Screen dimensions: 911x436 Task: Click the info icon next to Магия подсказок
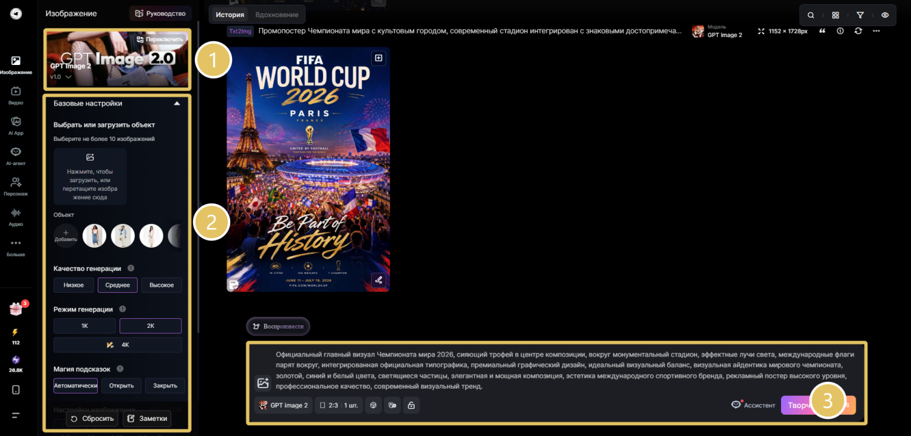pyautogui.click(x=120, y=369)
